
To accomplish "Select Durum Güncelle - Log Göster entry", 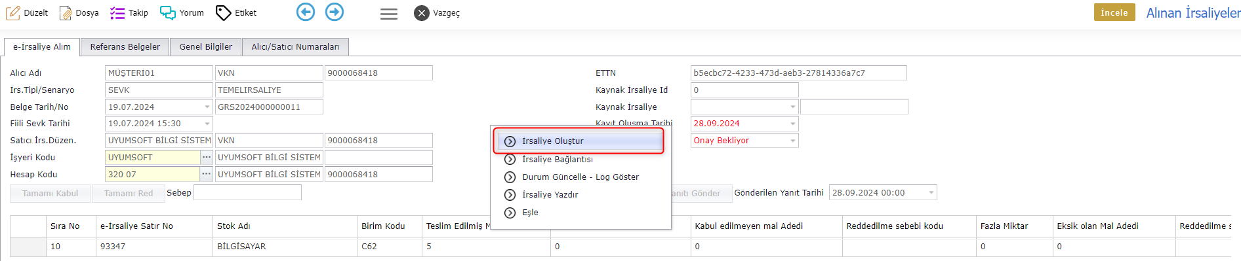I will (580, 177).
